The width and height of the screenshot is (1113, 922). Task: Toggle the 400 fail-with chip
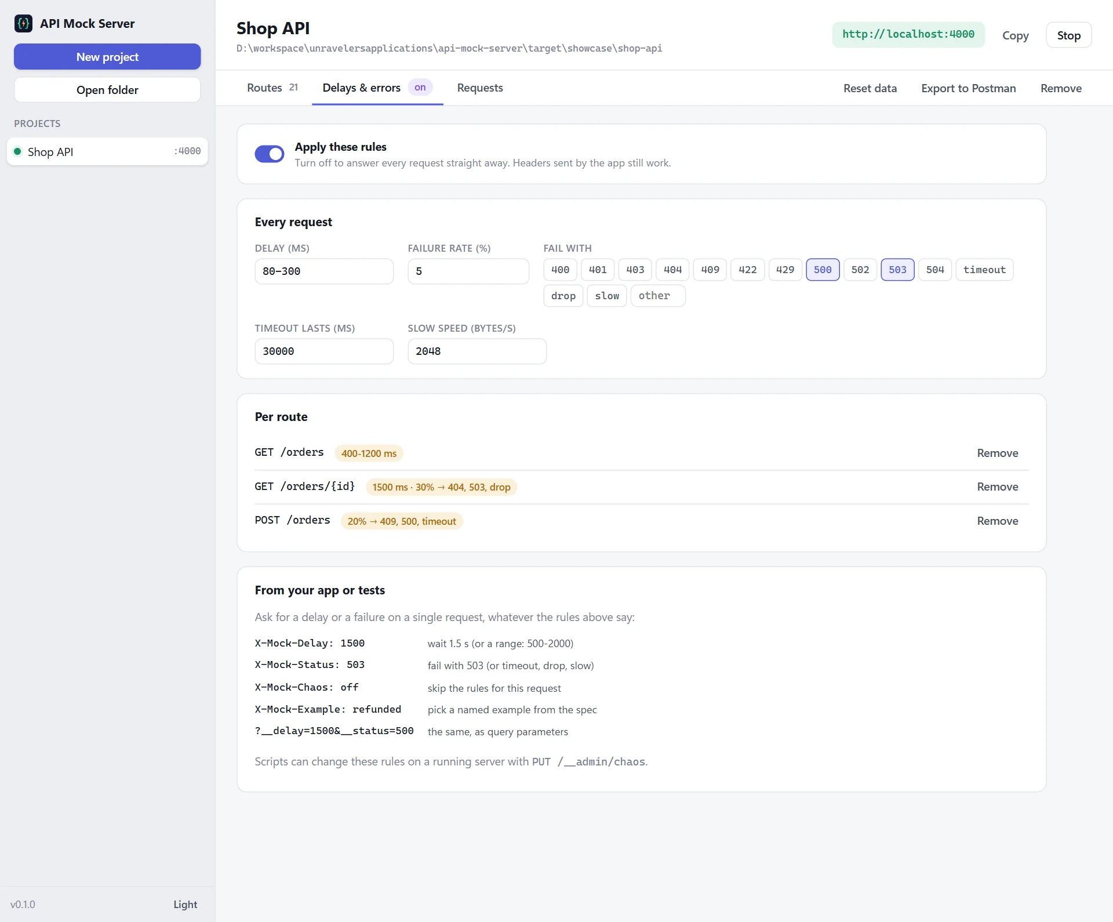tap(560, 270)
